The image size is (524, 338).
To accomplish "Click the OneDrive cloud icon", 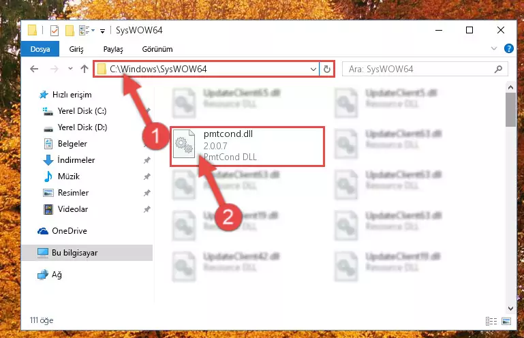I will [x=43, y=231].
